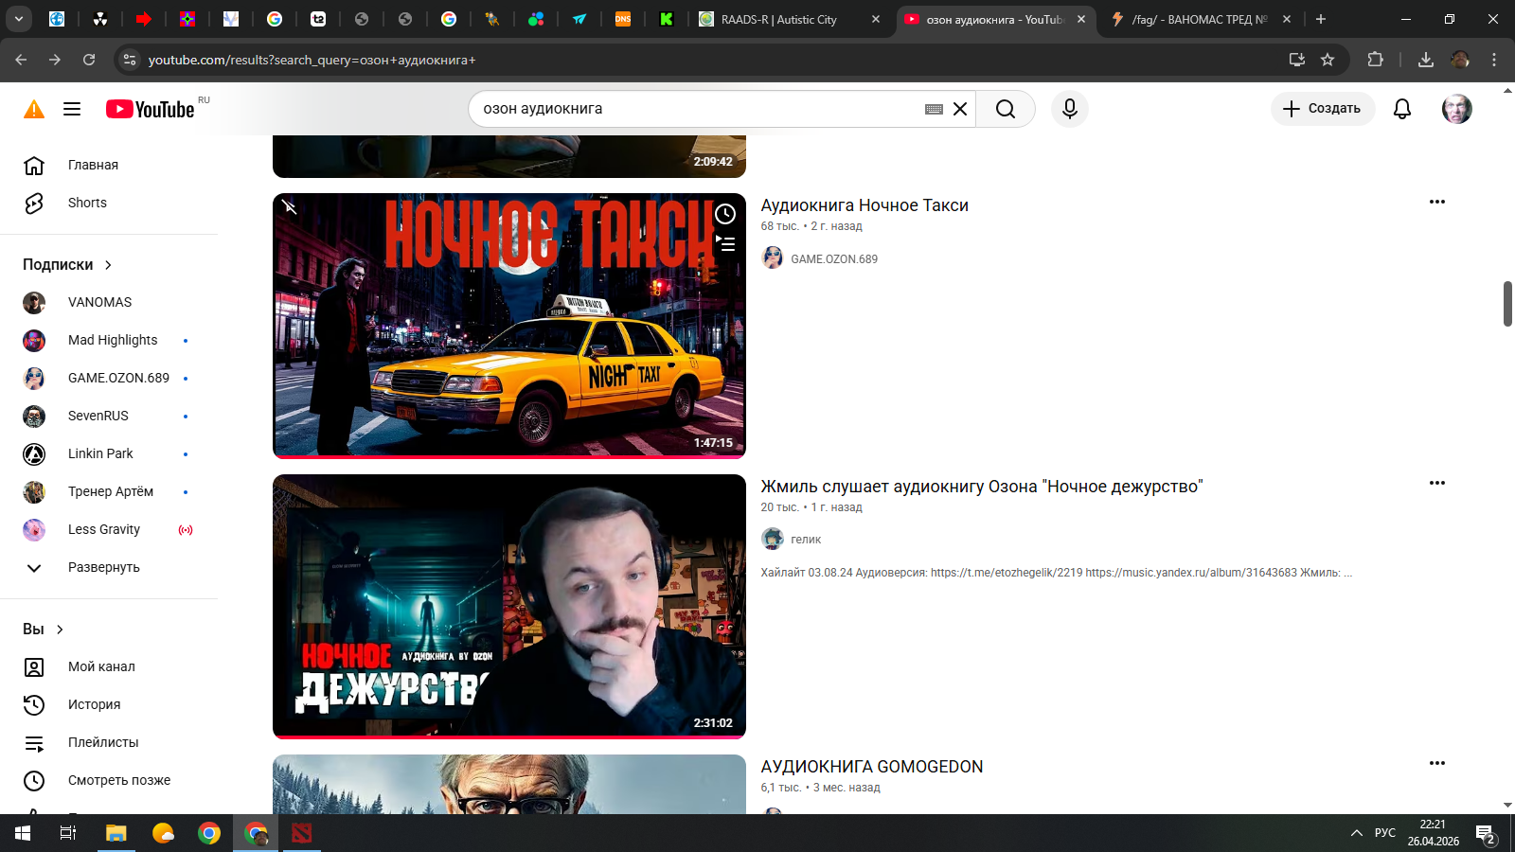The image size is (1515, 852).
Task: Open the on-screen keyboard in the search box
Action: (934, 109)
